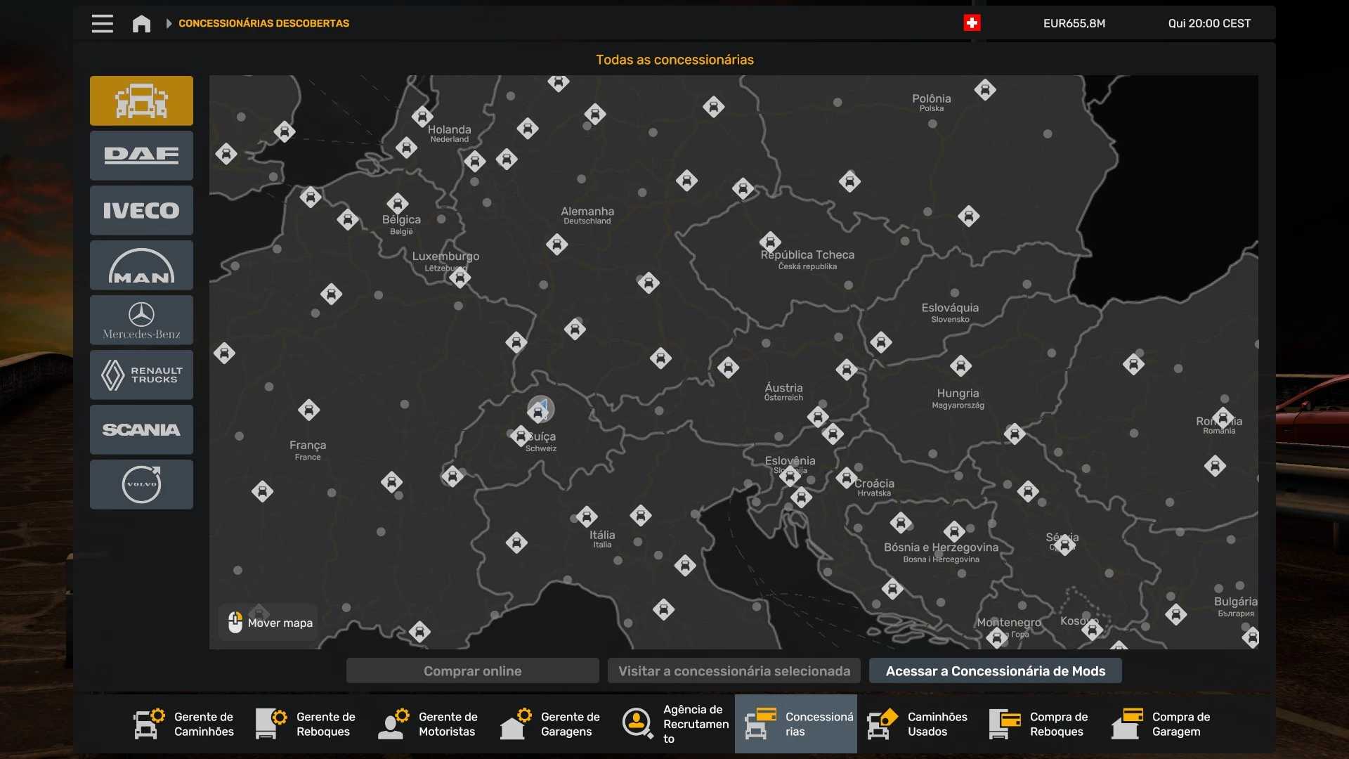
Task: Filter dealerships by Volvo brand
Action: pyautogui.click(x=141, y=484)
